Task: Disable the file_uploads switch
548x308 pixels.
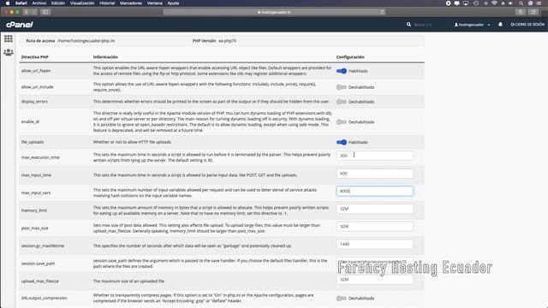Action: point(342,142)
